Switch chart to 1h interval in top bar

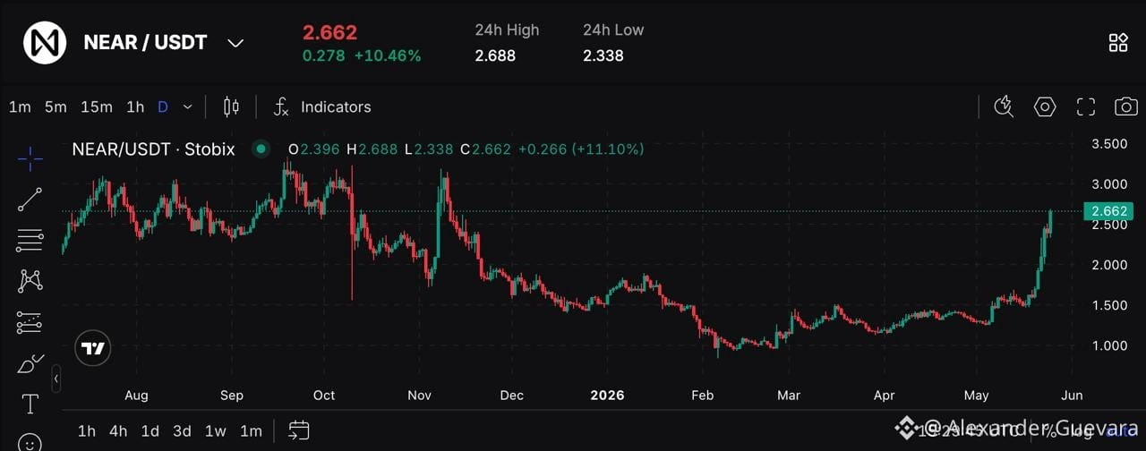[135, 107]
